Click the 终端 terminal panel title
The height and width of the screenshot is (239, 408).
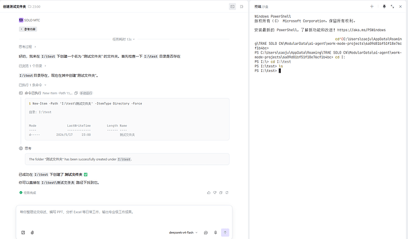coord(258,6)
